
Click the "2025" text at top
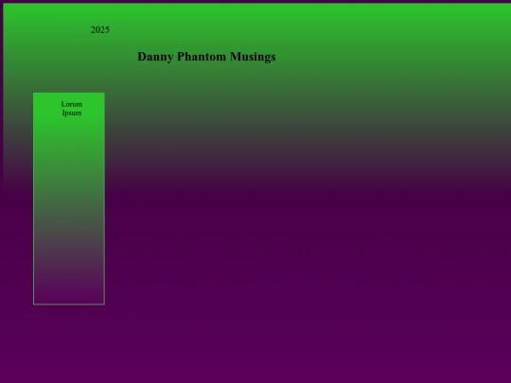click(x=100, y=30)
